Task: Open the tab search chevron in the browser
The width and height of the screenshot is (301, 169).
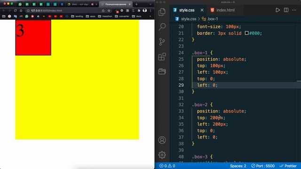Action: tap(150, 4)
